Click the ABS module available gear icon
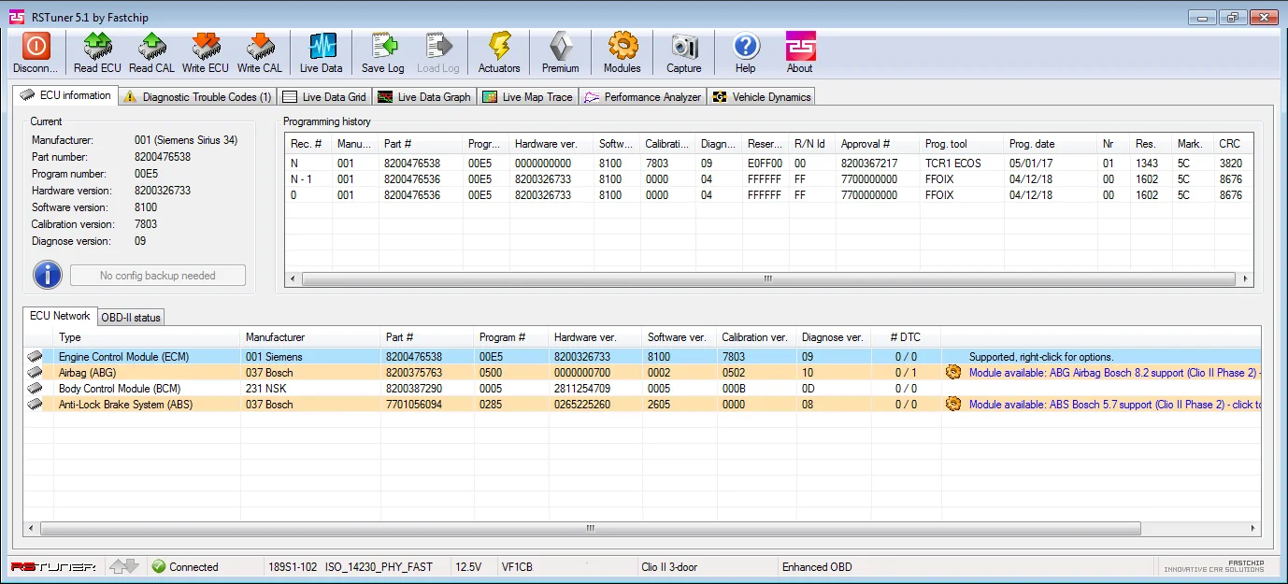Viewport: 1288px width, 584px height. [x=953, y=404]
